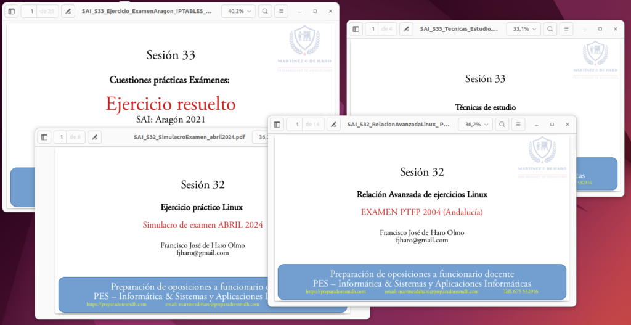This screenshot has width=631, height=325.
Task: Open hamburger menu in the Tecnicas_Estudio window
Action: 566,29
